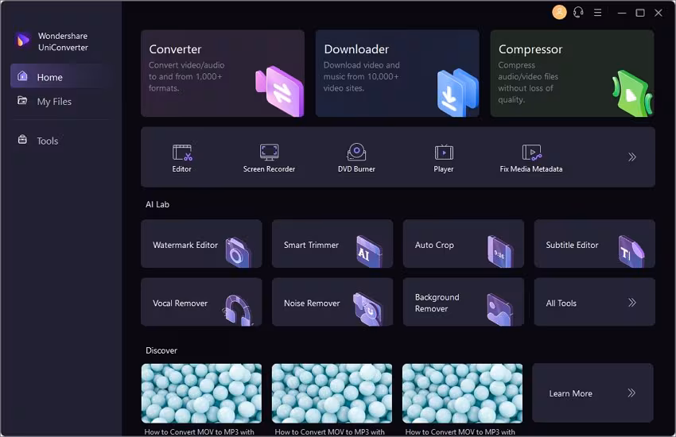This screenshot has width=676, height=437.
Task: Open the DVD Burner icon
Action: [356, 152]
